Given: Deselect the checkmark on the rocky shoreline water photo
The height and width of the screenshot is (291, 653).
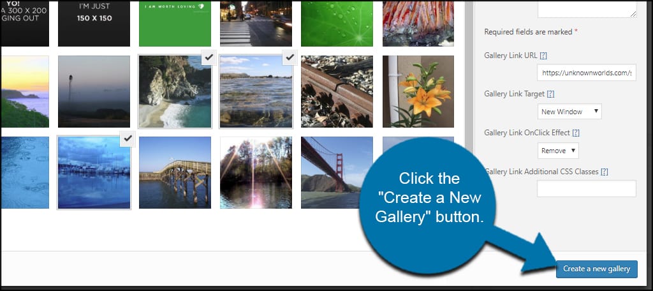Looking at the screenshot, I should tap(290, 58).
